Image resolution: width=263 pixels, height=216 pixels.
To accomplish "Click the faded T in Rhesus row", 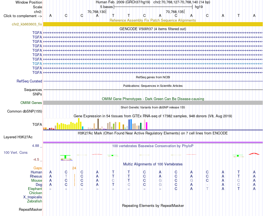I will (66, 176).
